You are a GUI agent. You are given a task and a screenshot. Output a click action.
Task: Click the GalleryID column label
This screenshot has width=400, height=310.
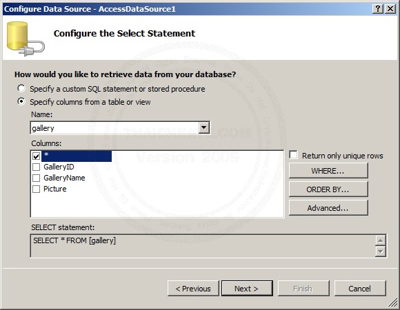(x=59, y=167)
